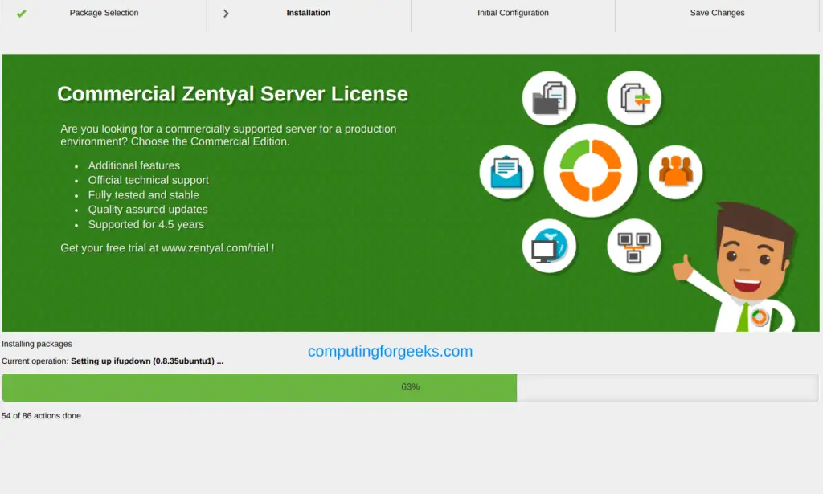Open the Save Changes step
The height and width of the screenshot is (494, 823).
[x=717, y=13]
